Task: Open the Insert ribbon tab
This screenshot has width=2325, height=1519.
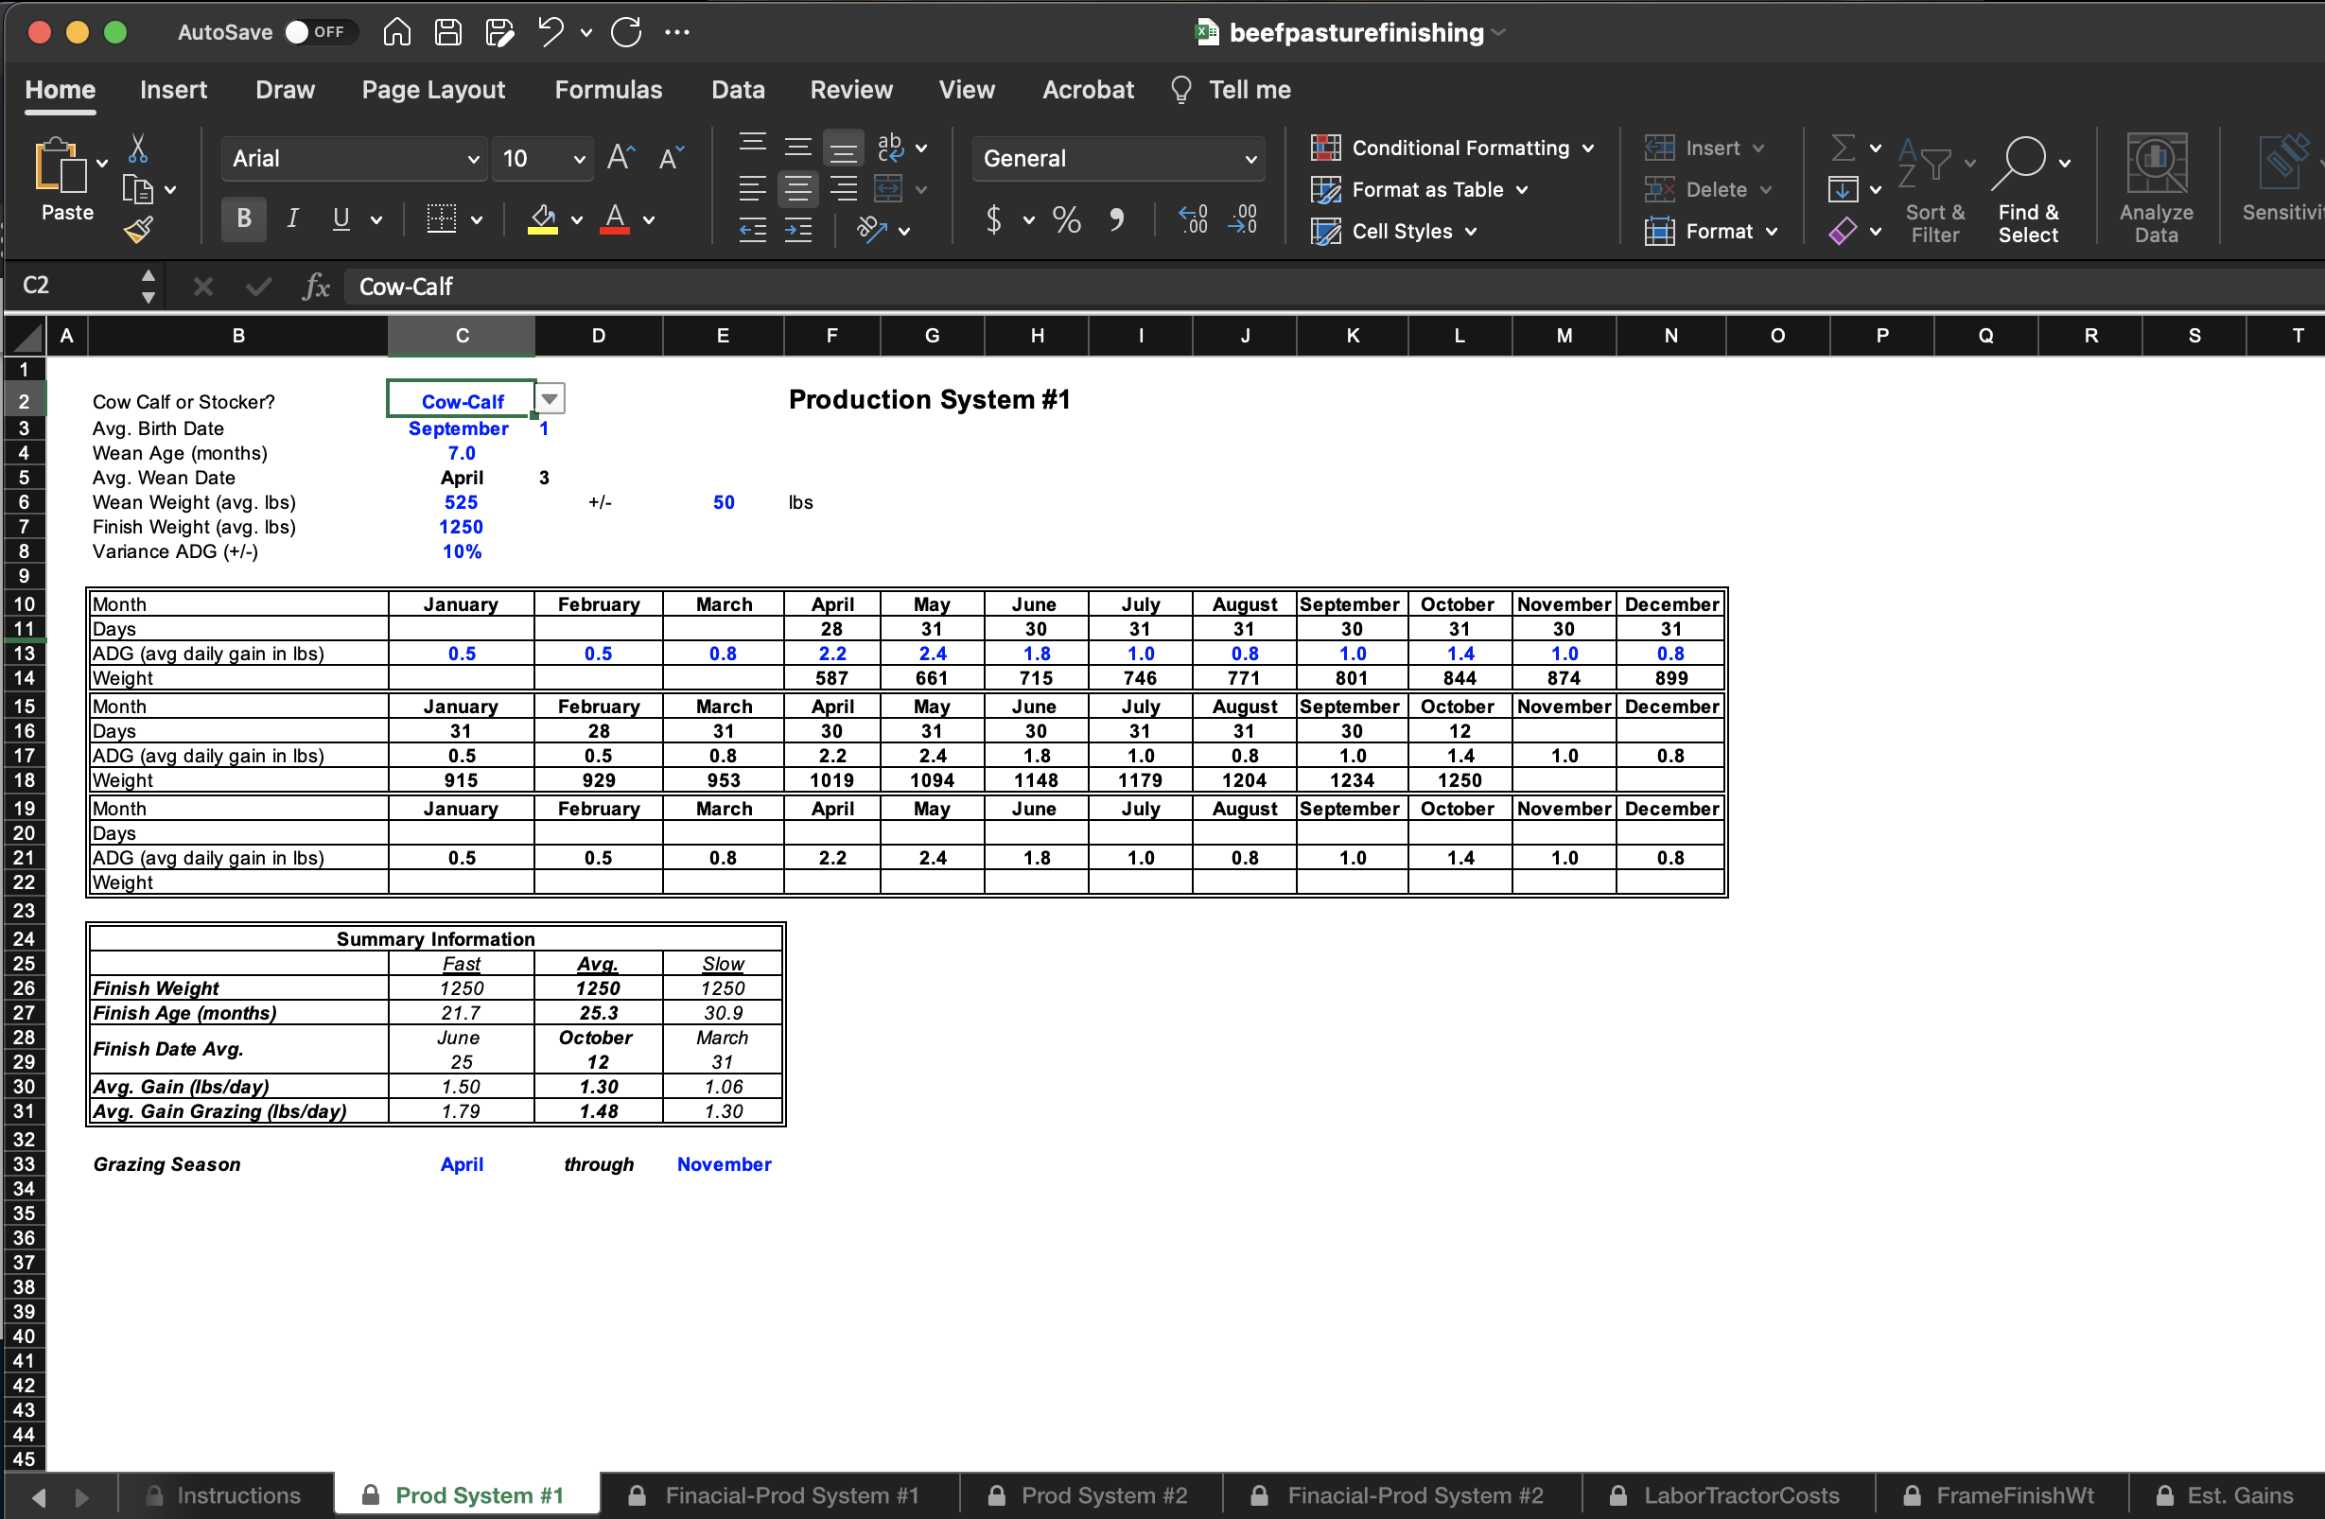Action: [173, 90]
